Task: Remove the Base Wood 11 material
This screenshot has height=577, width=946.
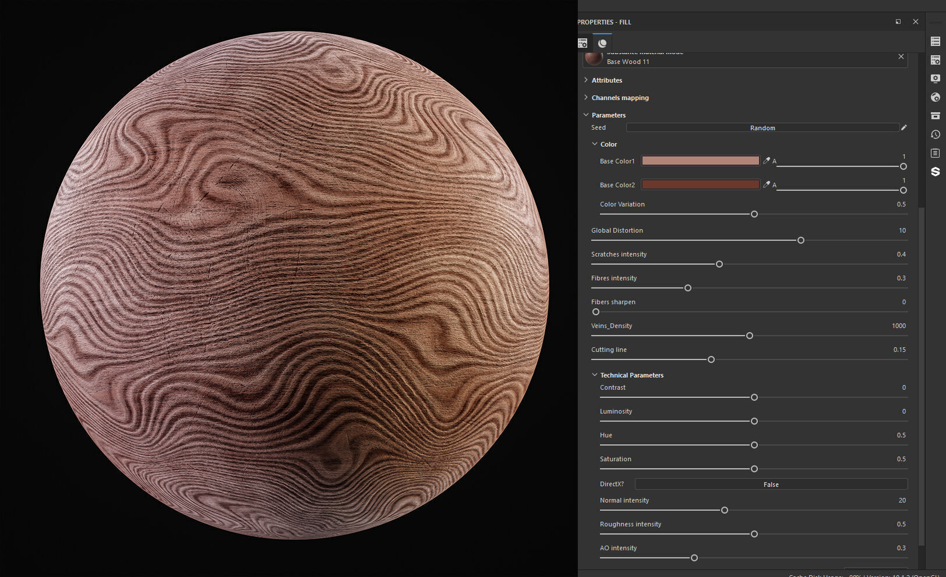Action: (x=901, y=56)
